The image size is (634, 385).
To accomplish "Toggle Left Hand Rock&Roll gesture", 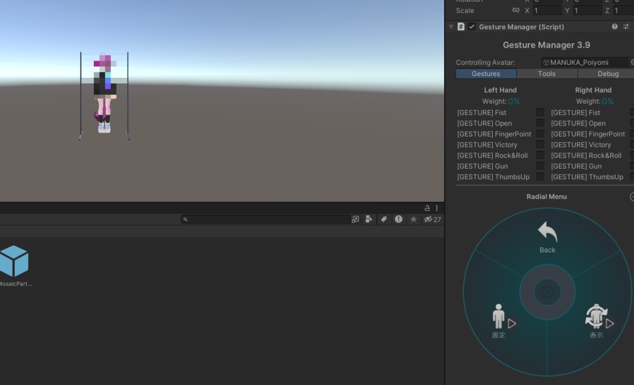I will (540, 155).
